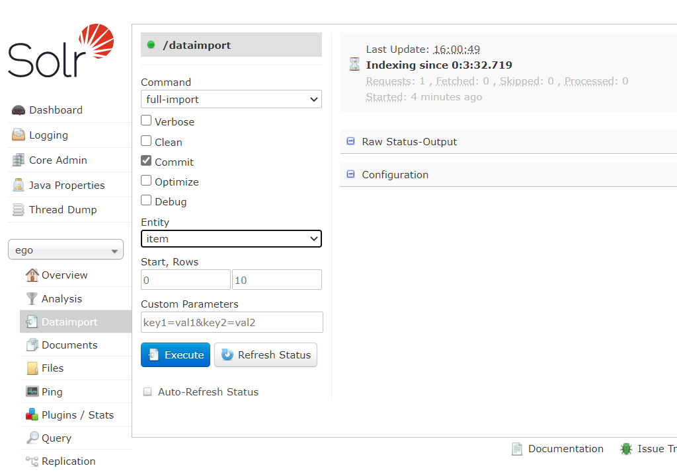Click the Overview house icon
The image size is (677, 472).
[x=32, y=275]
